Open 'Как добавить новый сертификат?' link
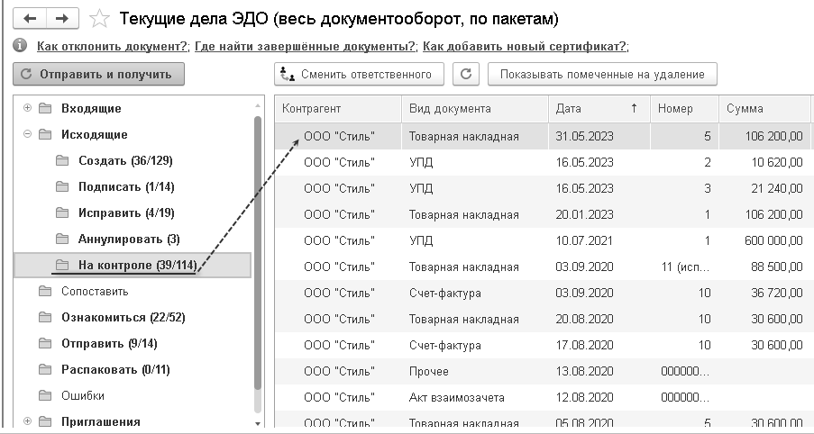This screenshot has height=434, width=814. click(x=525, y=46)
